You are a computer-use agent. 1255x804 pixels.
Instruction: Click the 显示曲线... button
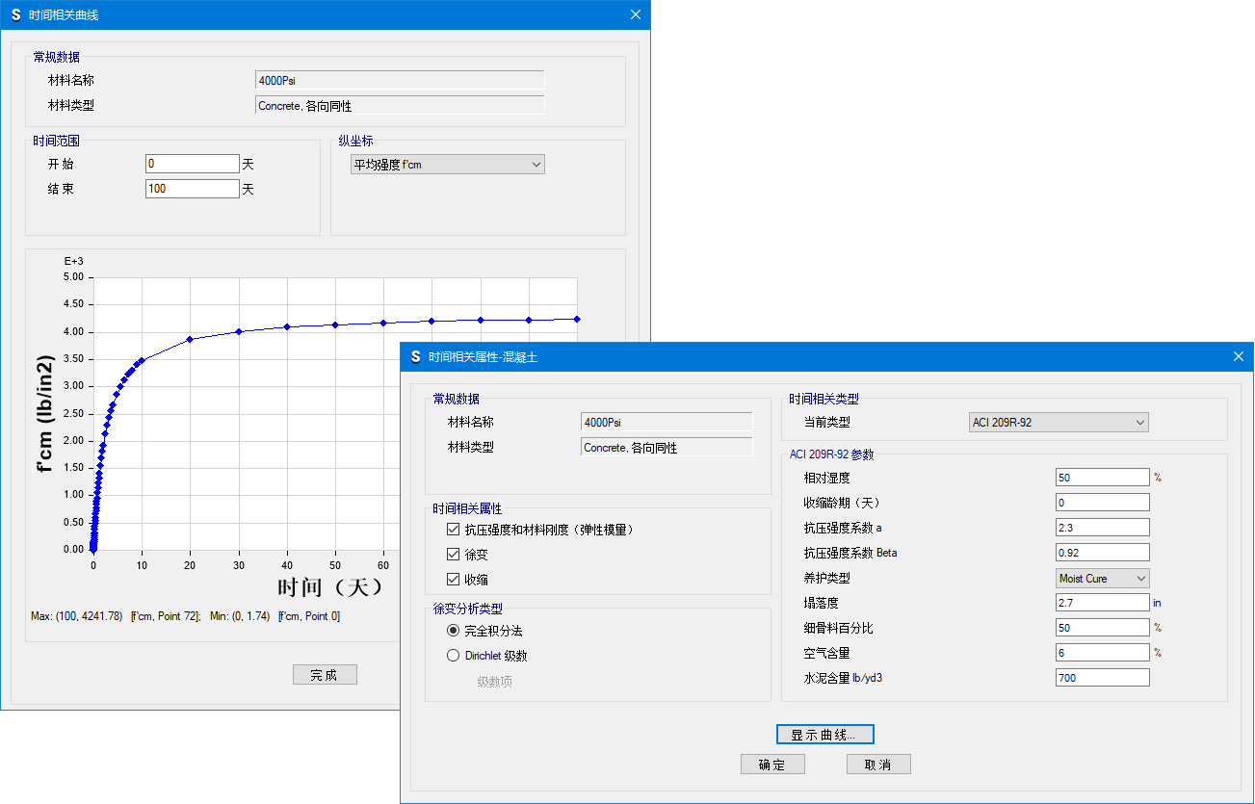tap(824, 735)
